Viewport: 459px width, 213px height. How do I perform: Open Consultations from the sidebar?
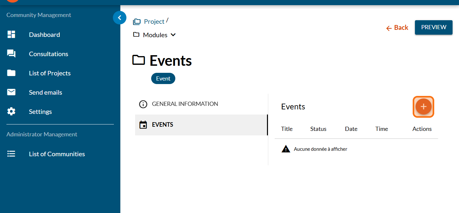[49, 54]
